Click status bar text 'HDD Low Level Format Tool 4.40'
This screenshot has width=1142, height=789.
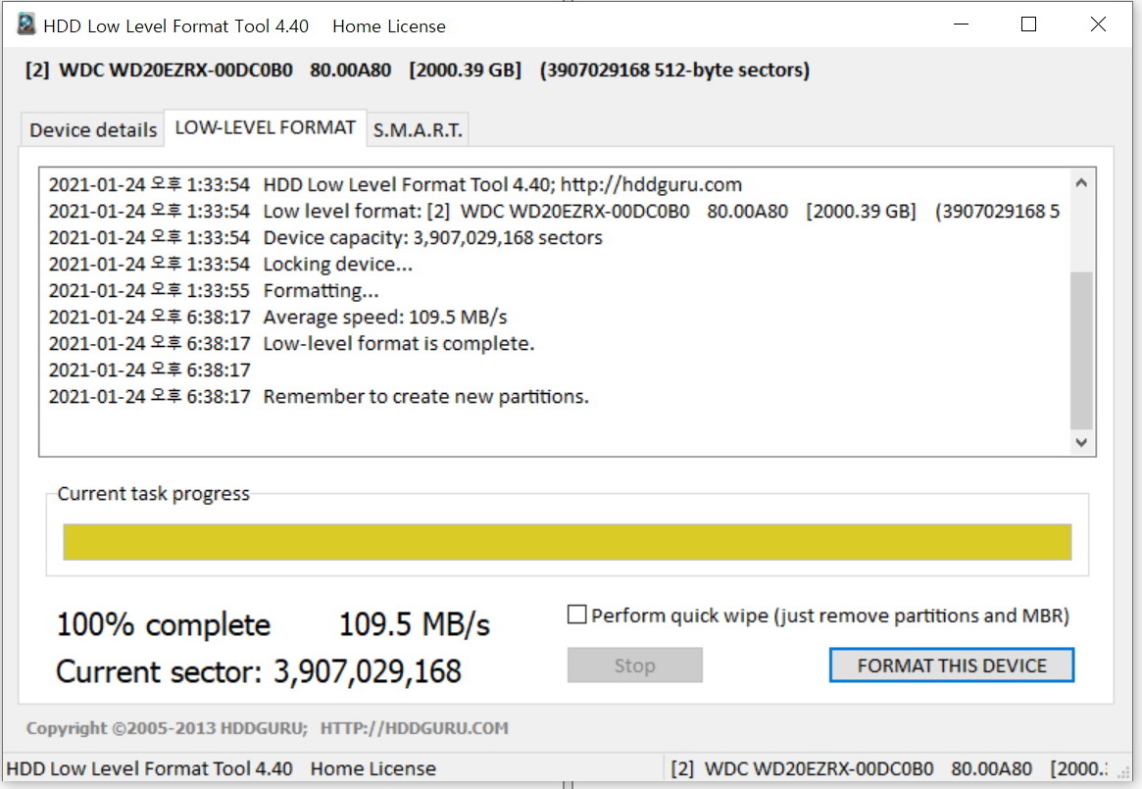tap(149, 768)
